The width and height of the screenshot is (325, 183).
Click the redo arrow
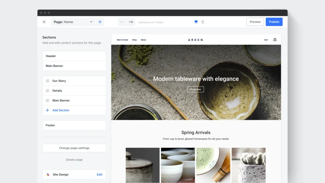tap(131, 22)
